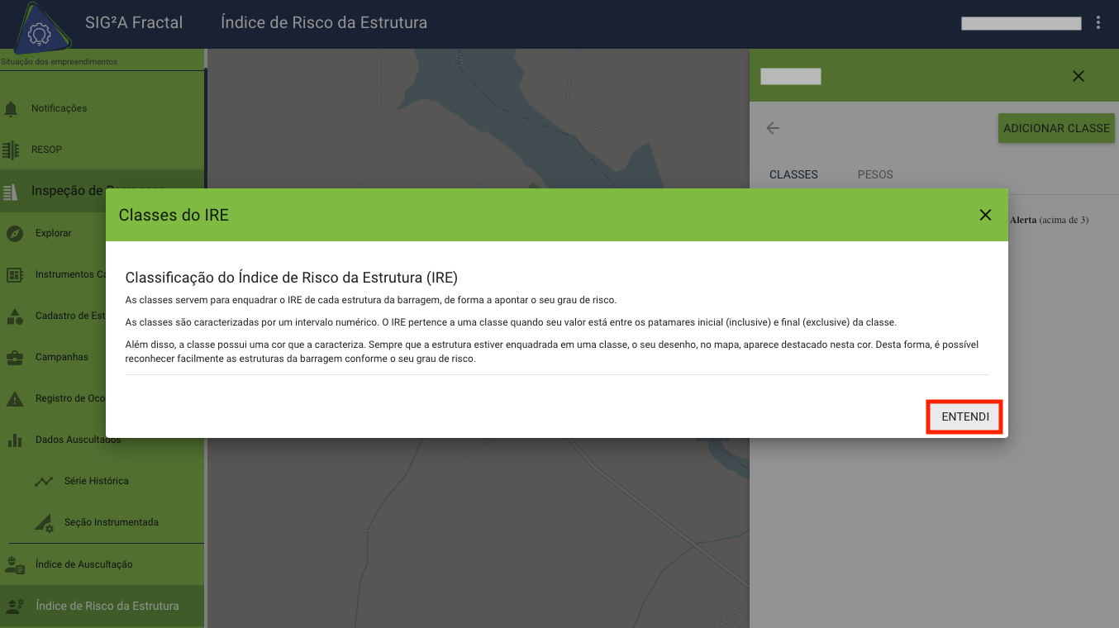Click the Notificações bell icon
This screenshot has height=628, width=1119.
coord(11,108)
